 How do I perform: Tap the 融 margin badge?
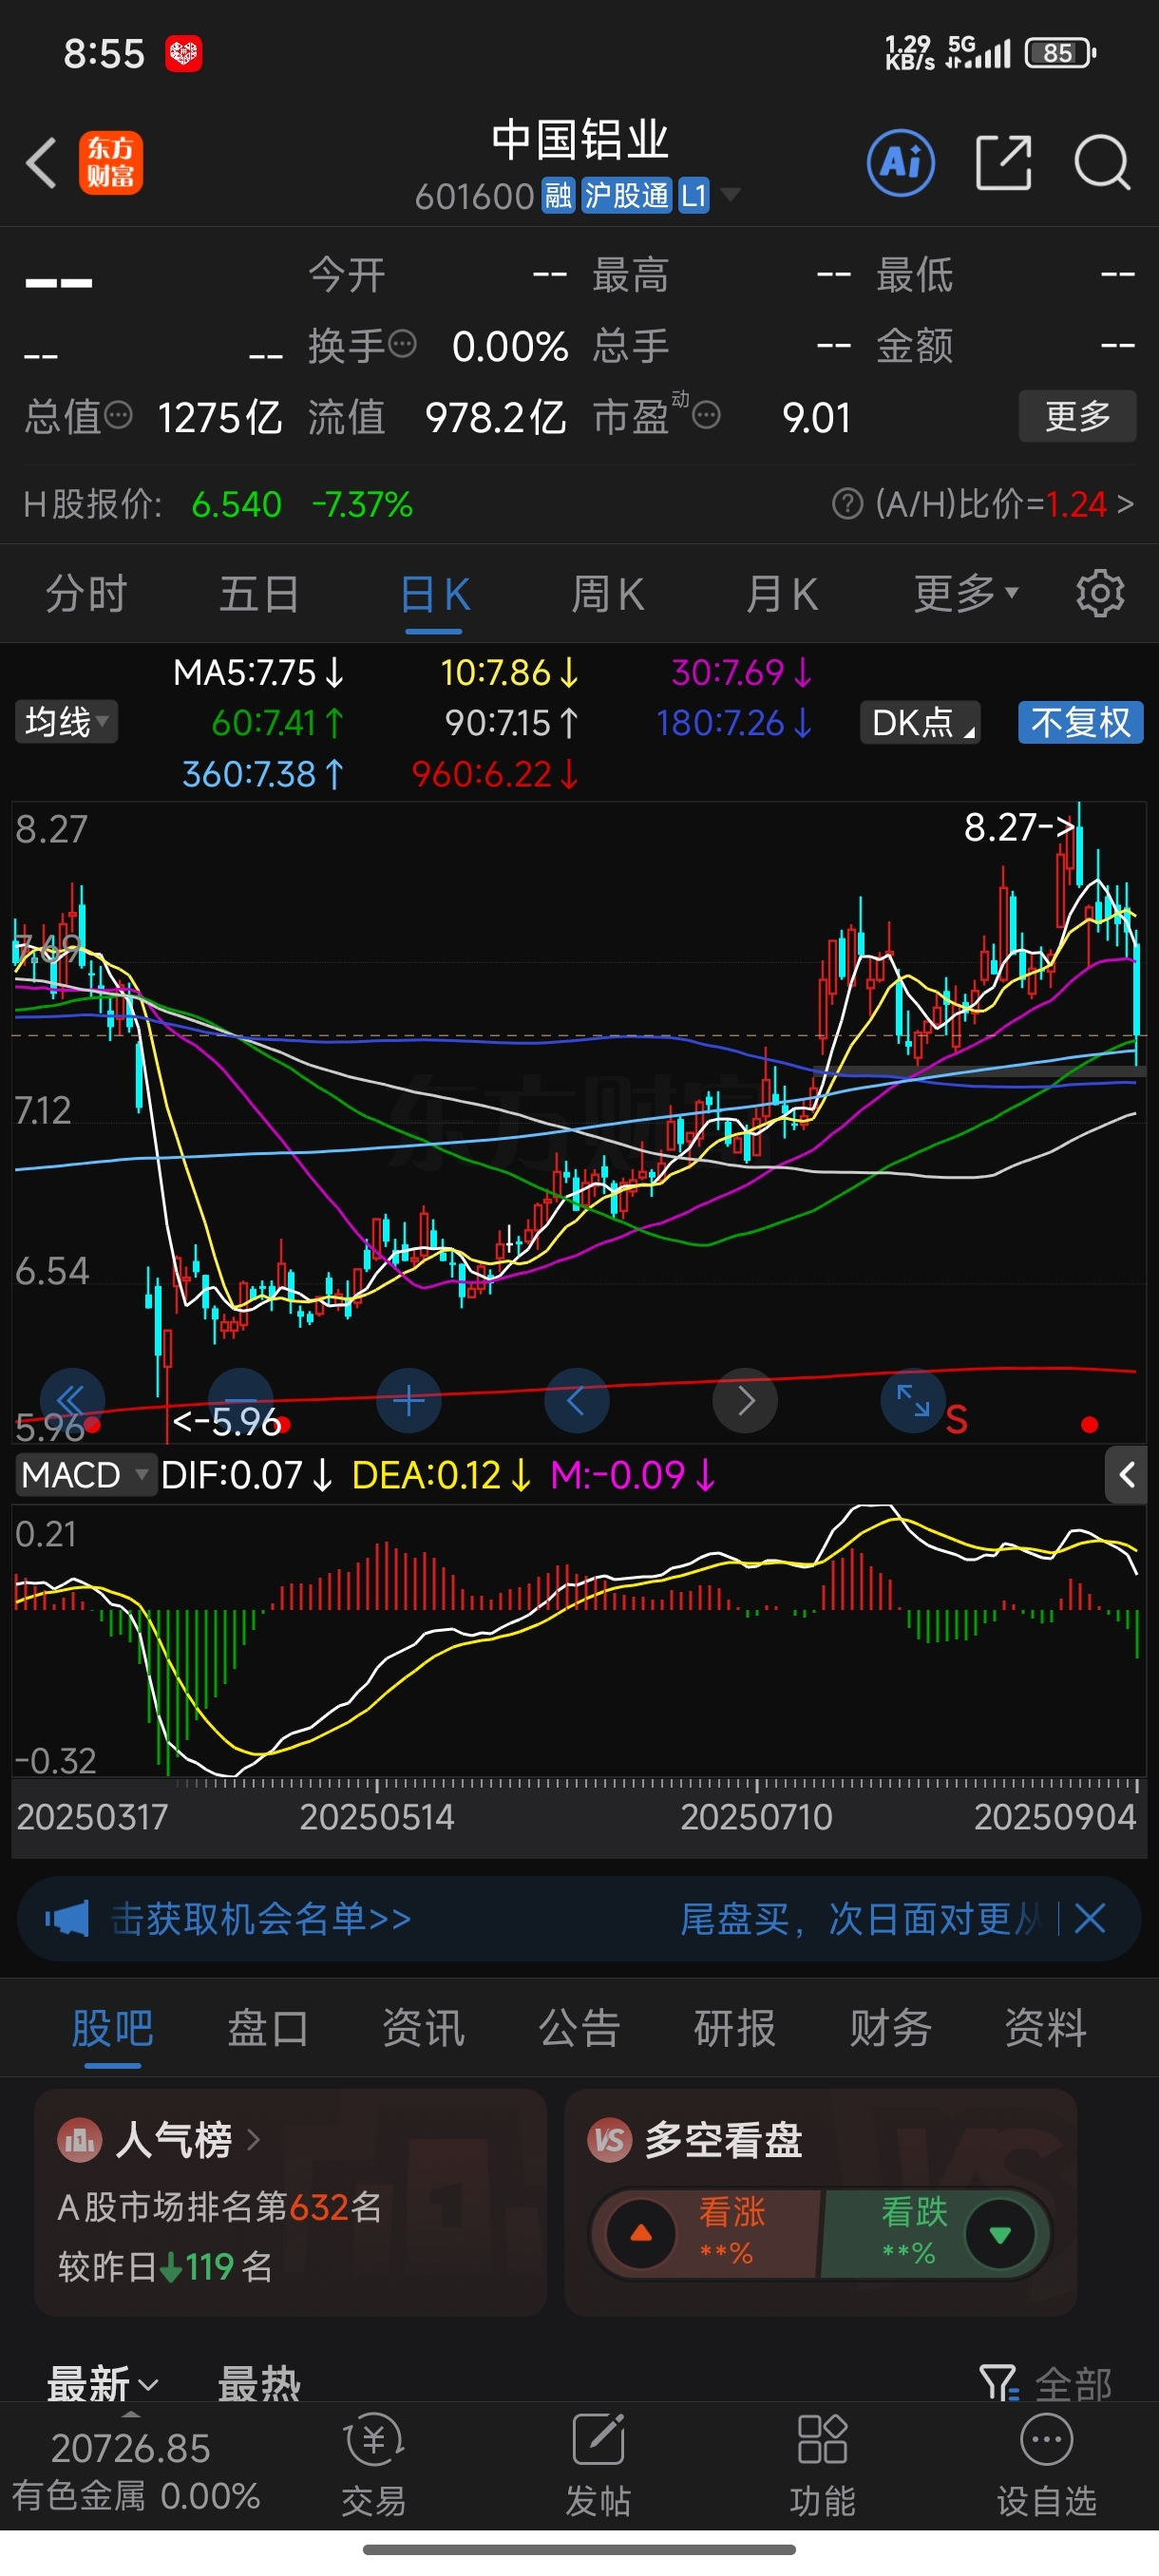click(558, 195)
